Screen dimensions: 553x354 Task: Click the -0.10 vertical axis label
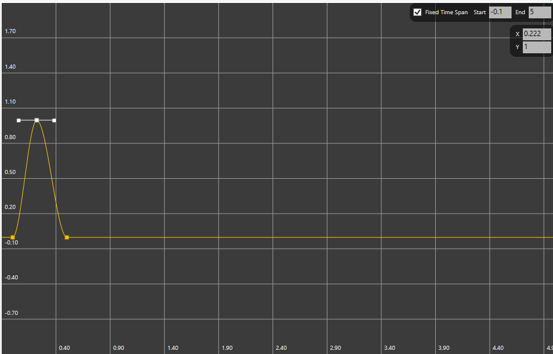point(11,243)
